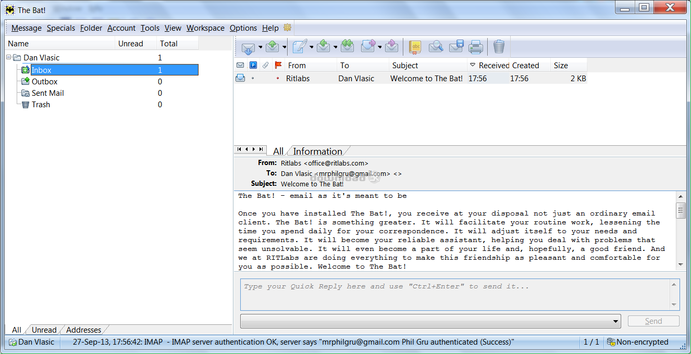
Task: Select the 'Welcome to The Bat!' subject in the message list
Action: 427,79
